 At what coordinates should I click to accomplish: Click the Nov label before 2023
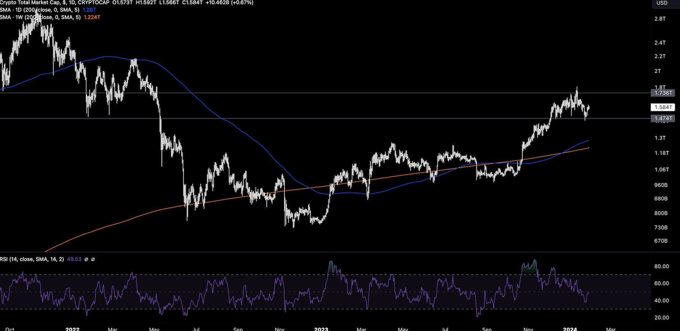tap(280, 329)
